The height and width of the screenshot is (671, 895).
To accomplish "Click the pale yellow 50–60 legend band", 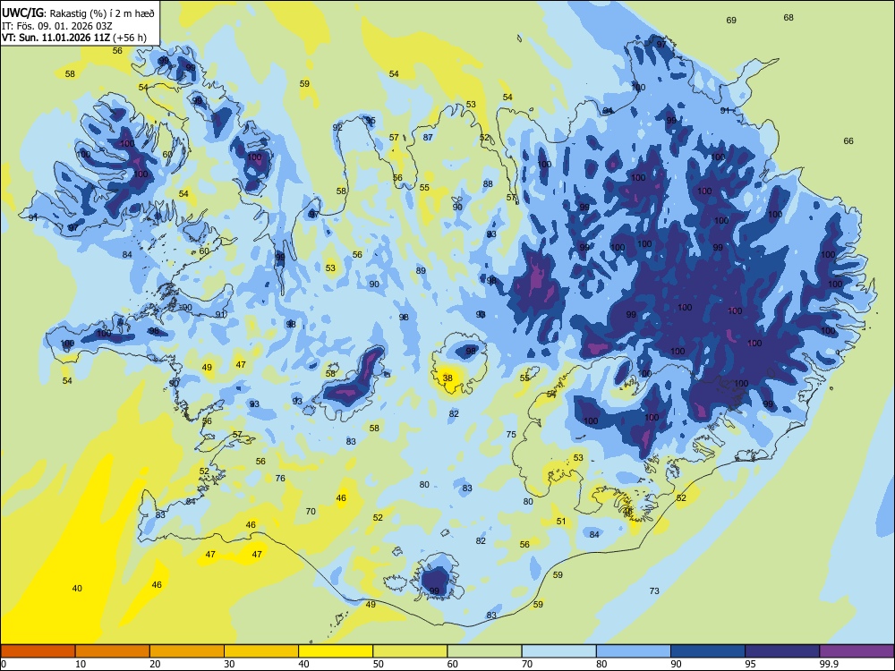I will 410,651.
